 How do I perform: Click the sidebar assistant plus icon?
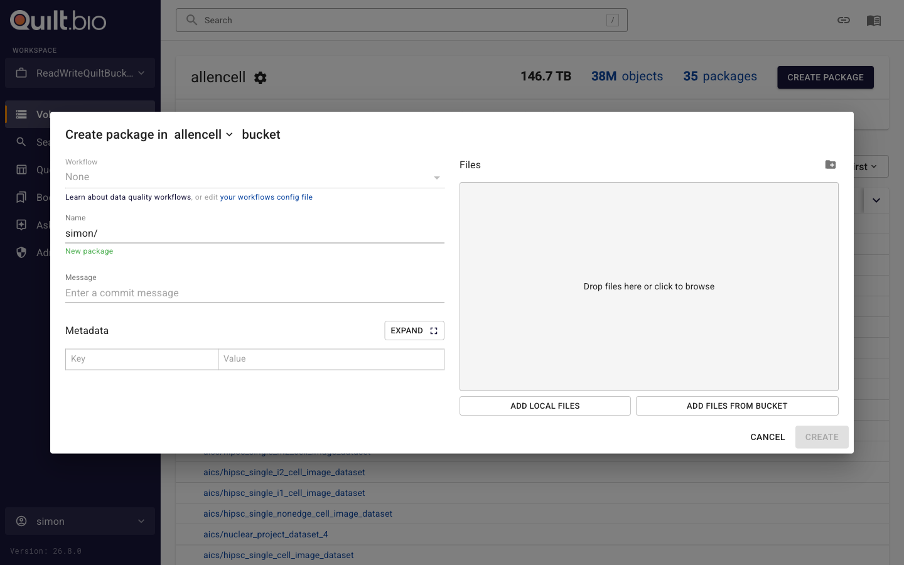coord(21,225)
